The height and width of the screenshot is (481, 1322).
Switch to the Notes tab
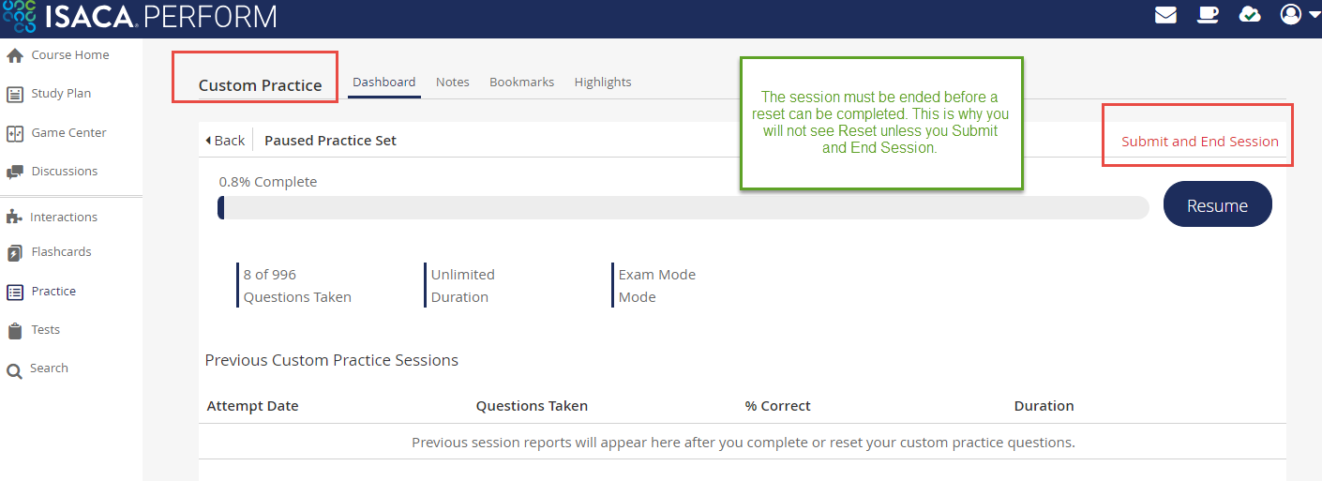452,83
